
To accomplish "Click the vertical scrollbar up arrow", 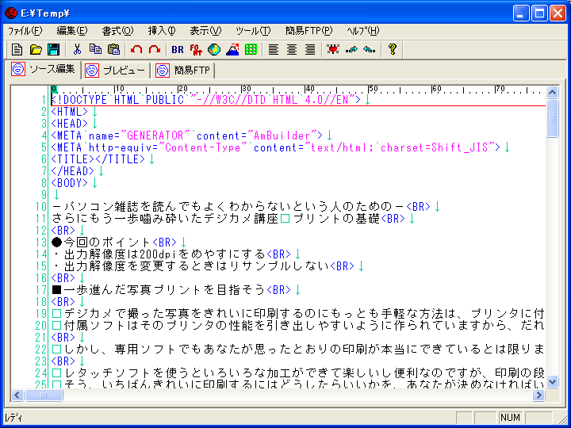I will [552, 92].
